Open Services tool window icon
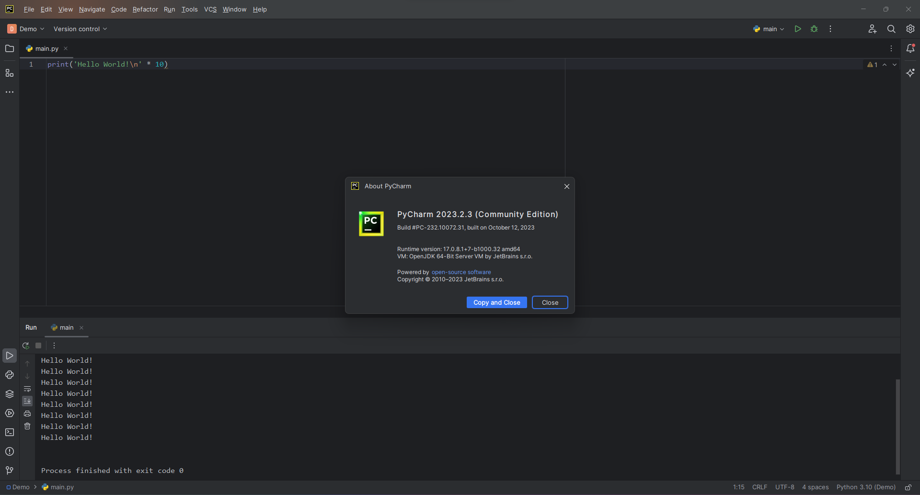The width and height of the screenshot is (920, 495). tap(10, 413)
